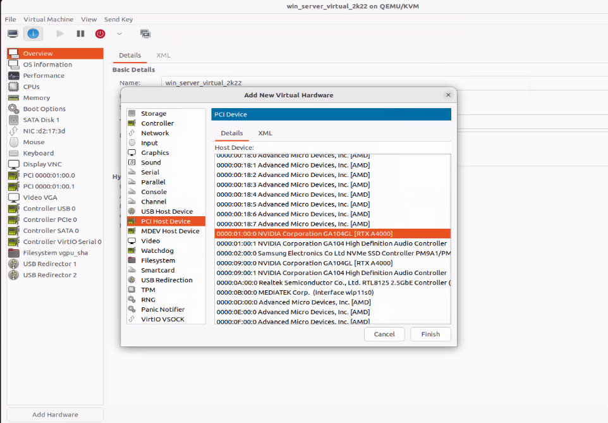
Task: Open the File menu
Action: pyautogui.click(x=11, y=20)
